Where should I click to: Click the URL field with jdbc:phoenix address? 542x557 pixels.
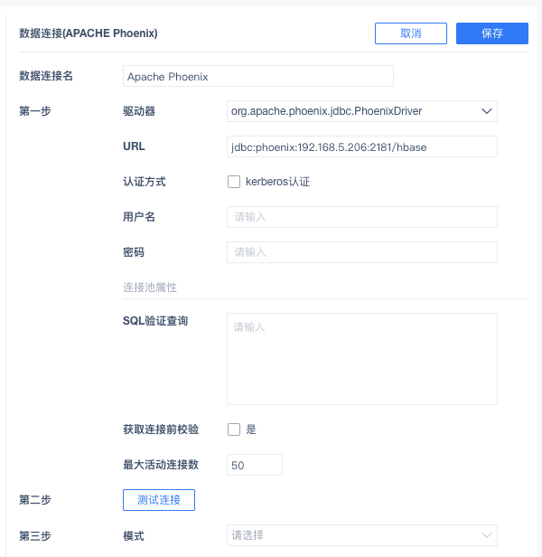pos(362,146)
